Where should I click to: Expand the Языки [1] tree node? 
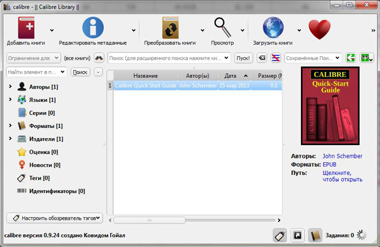(x=10, y=99)
